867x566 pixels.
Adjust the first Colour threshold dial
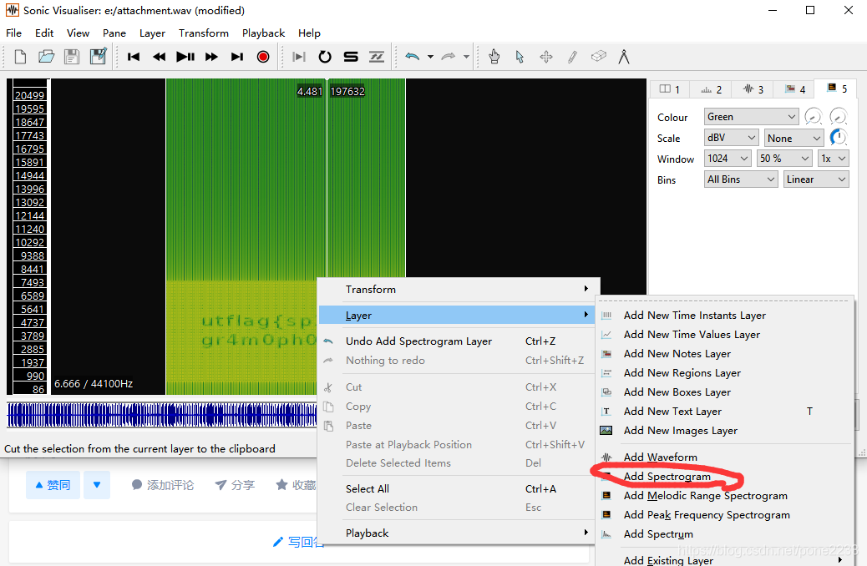(813, 117)
